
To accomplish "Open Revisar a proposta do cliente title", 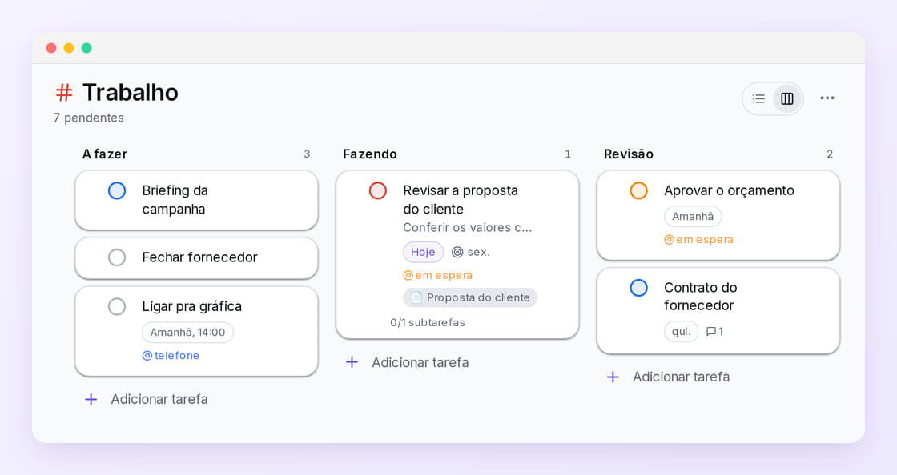I will click(x=461, y=200).
